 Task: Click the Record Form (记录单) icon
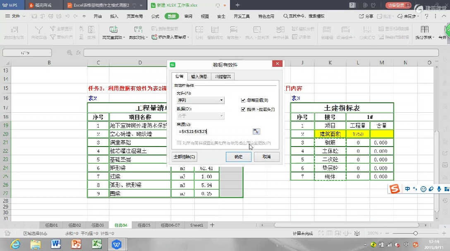click(x=295, y=37)
